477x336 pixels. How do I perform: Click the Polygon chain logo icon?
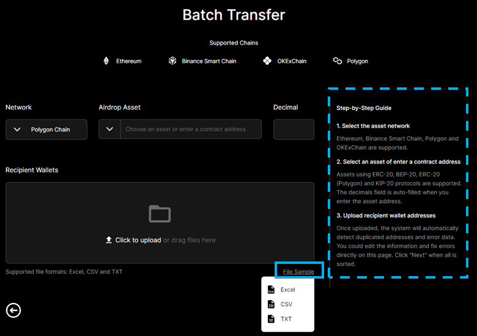[337, 61]
